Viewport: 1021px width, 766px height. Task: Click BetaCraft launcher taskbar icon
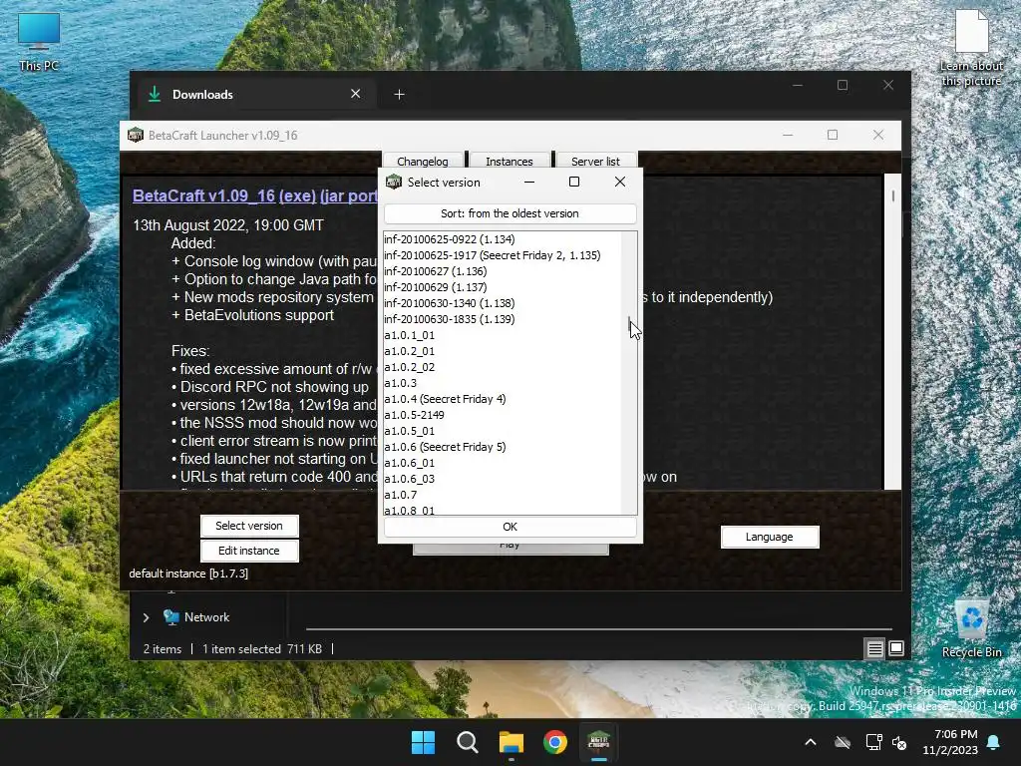coord(598,742)
